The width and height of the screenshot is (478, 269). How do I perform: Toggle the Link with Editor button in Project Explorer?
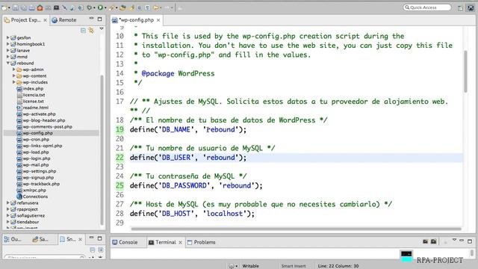(x=91, y=30)
